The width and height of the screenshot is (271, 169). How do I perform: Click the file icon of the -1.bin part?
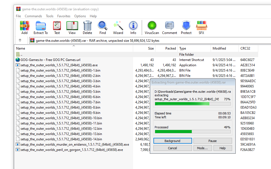(x=18, y=70)
